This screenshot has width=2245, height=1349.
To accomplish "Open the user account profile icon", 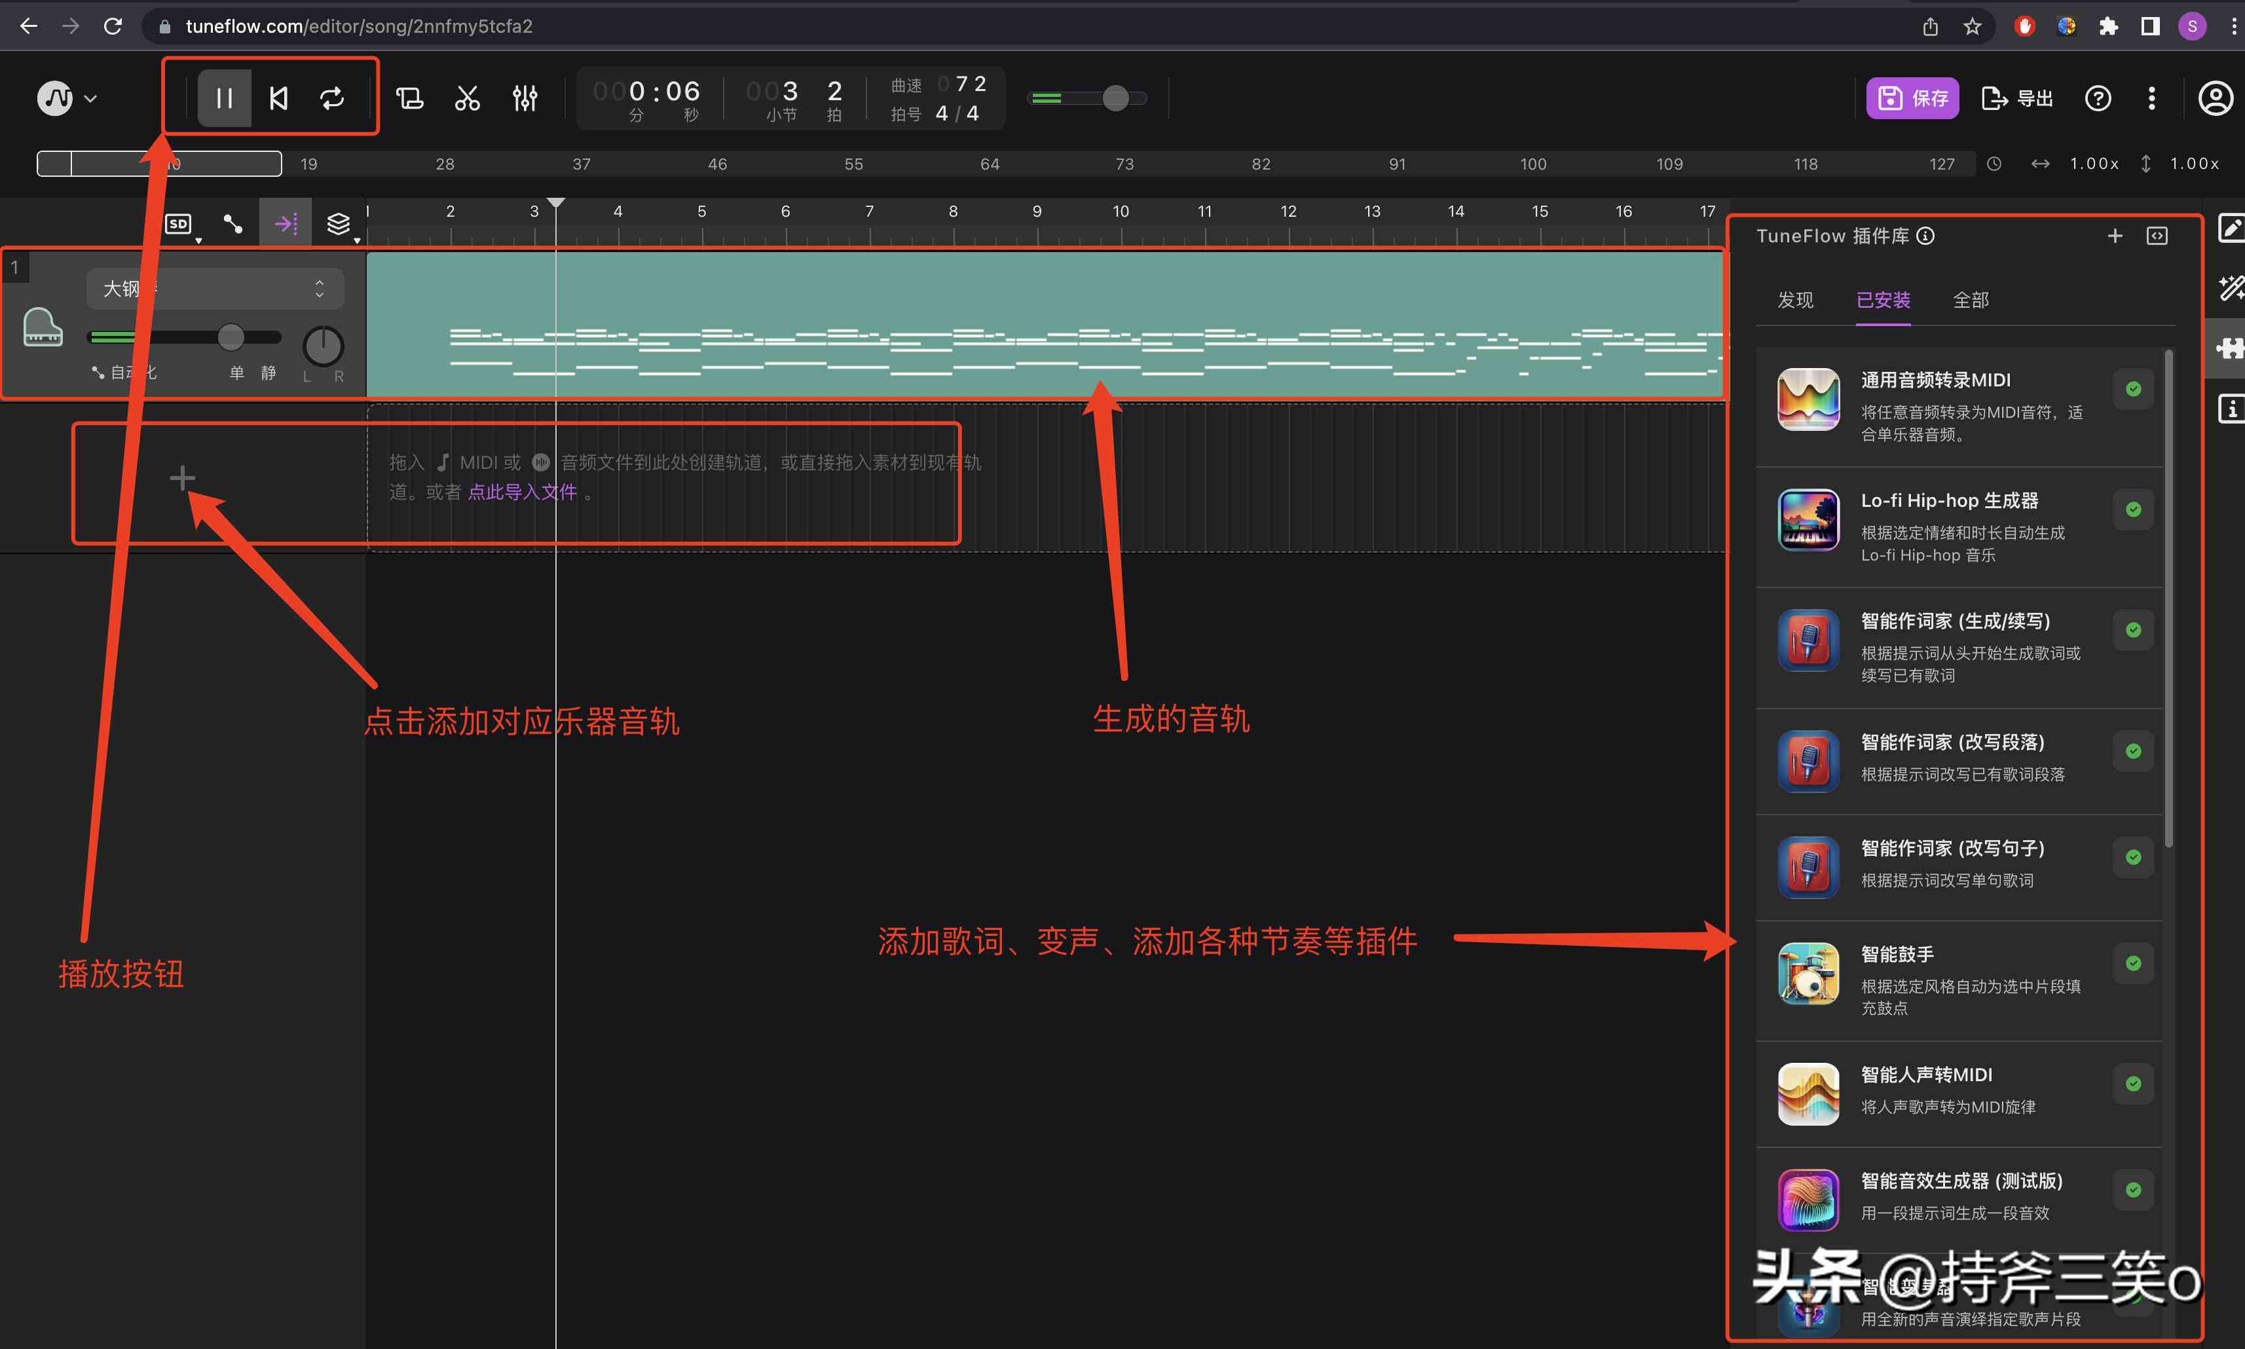I will pos(2215,98).
